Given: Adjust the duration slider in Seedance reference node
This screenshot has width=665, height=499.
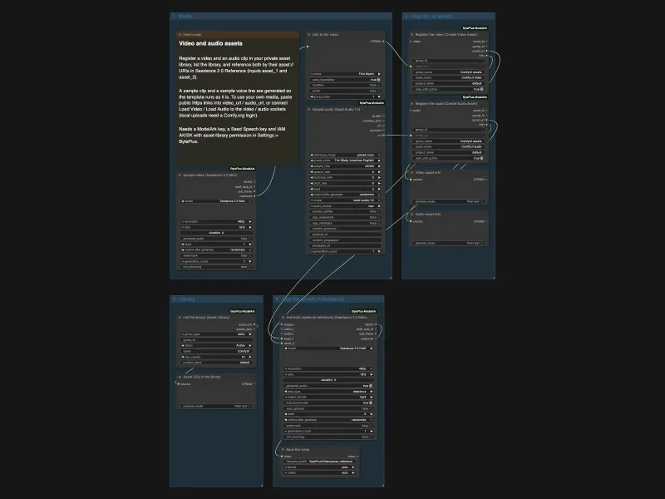Looking at the screenshot, I should tap(328, 380).
